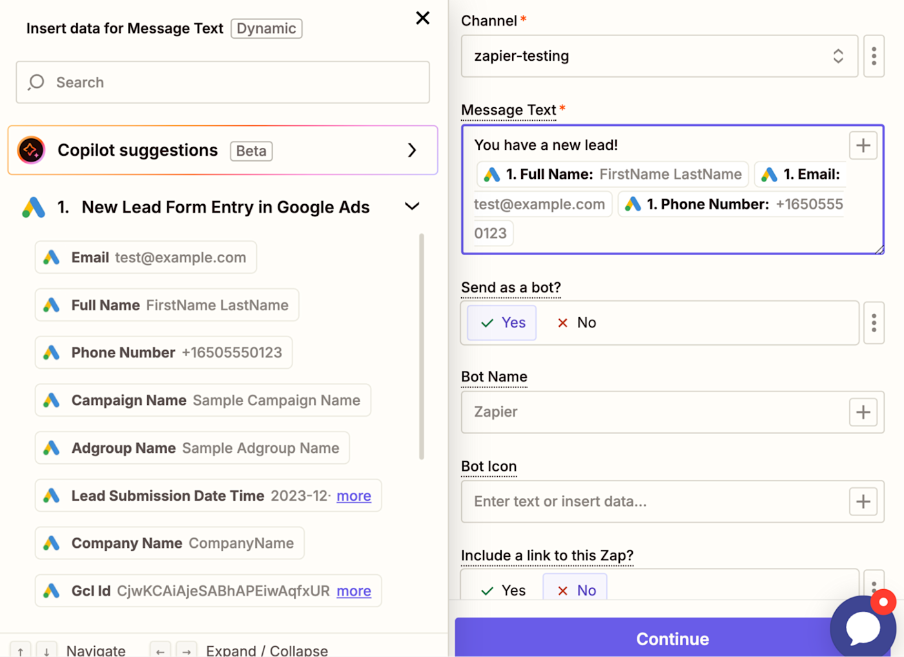
Task: Click the Bot Name label
Action: 495,377
